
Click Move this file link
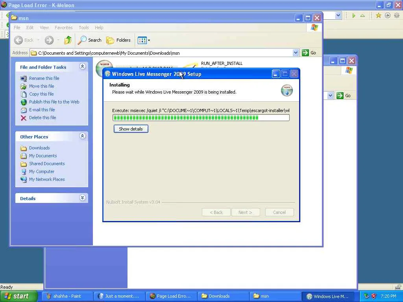[x=41, y=86]
